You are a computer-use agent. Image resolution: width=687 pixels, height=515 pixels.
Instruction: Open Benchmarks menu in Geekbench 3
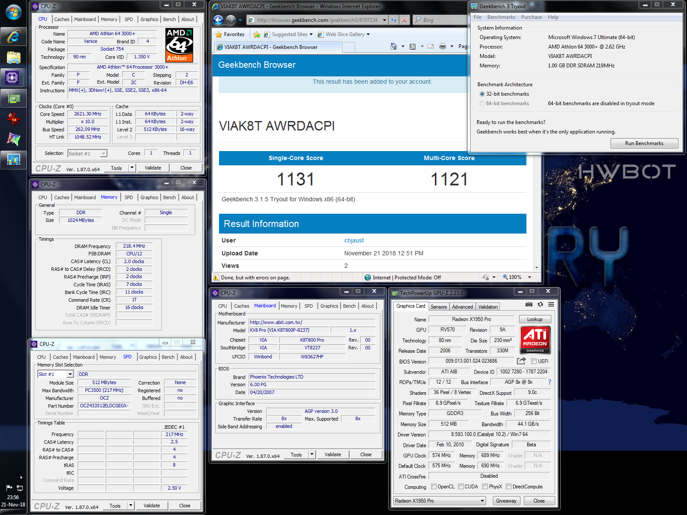click(x=501, y=17)
